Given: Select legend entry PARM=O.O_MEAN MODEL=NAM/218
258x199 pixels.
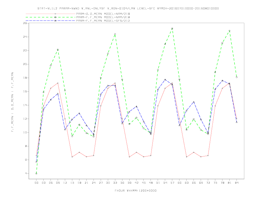Looking at the screenshot, I should [103, 14].
